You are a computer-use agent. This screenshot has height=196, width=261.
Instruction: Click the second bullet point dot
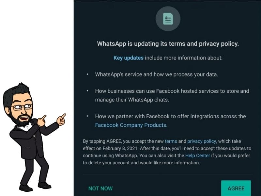(87, 91)
